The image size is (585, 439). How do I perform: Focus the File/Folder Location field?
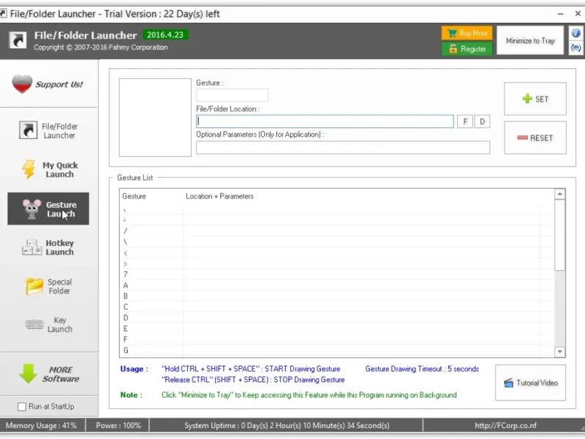coord(325,121)
